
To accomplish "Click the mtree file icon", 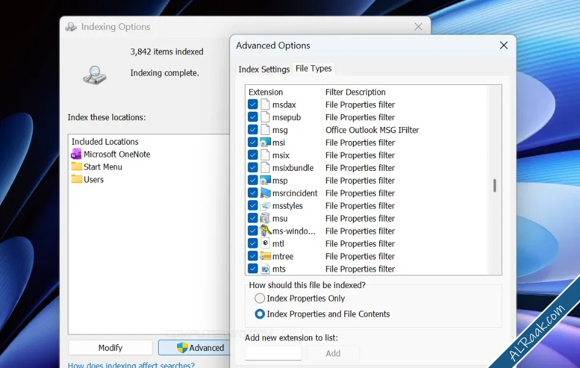I will (265, 256).
